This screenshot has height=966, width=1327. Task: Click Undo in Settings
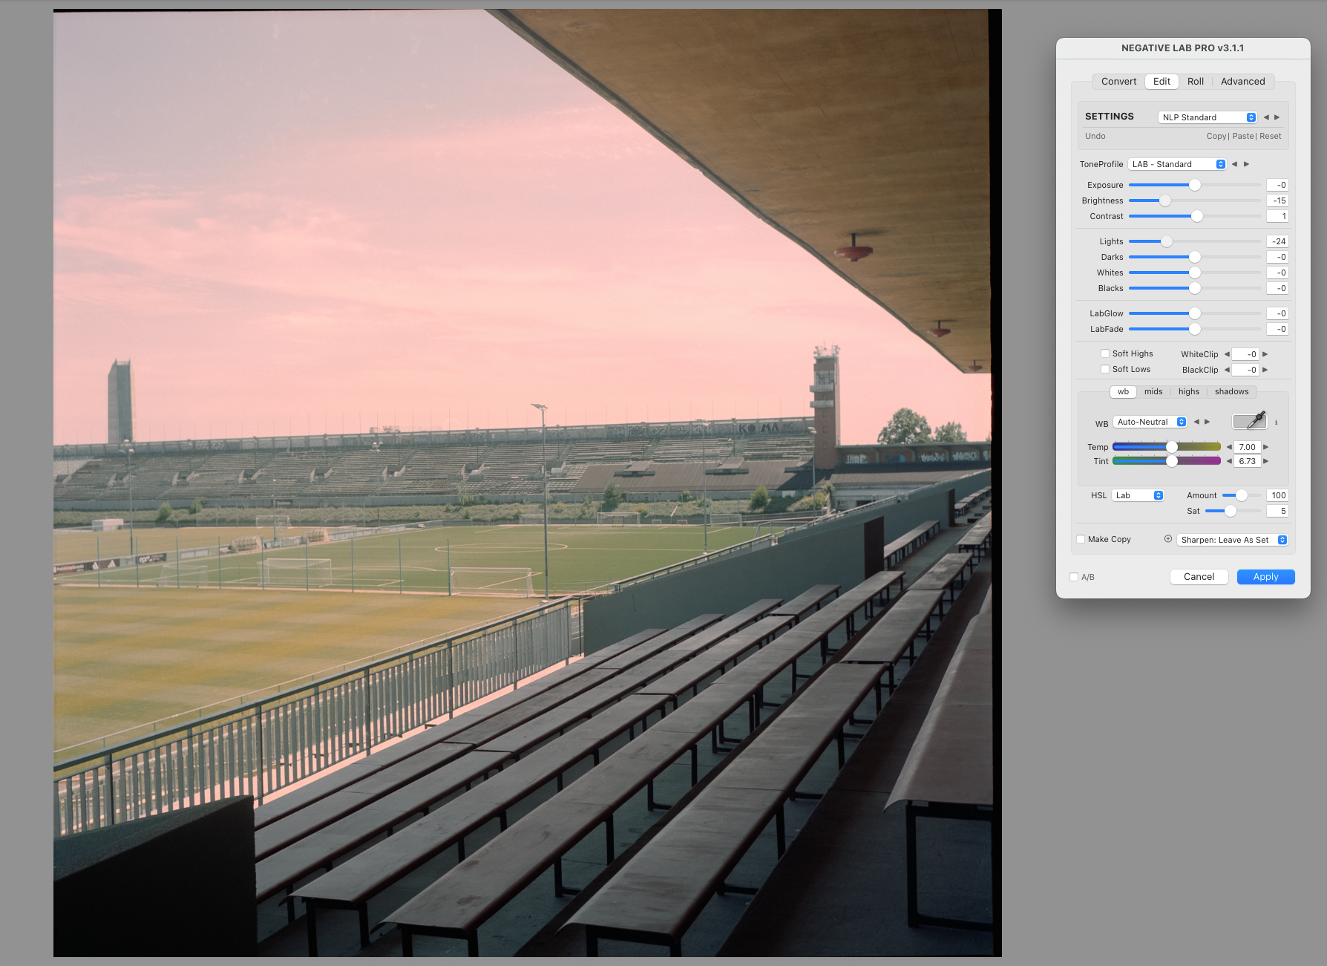[x=1095, y=136]
